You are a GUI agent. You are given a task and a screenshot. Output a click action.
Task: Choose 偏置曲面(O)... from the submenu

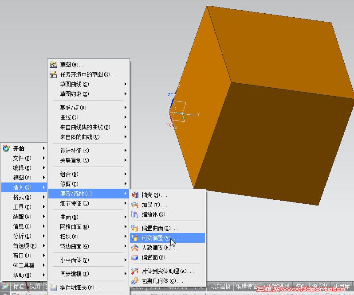[168, 228]
